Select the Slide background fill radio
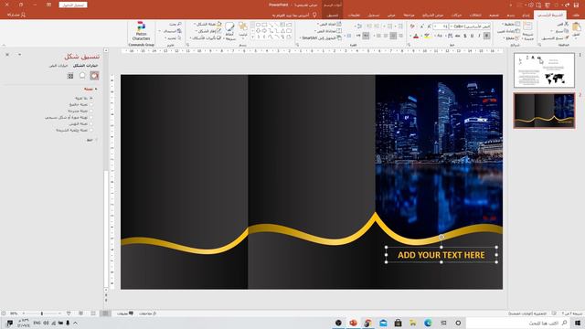Image resolution: width=585 pixels, height=329 pixels. point(91,130)
